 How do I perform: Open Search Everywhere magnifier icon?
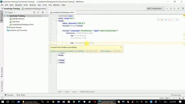183,8
